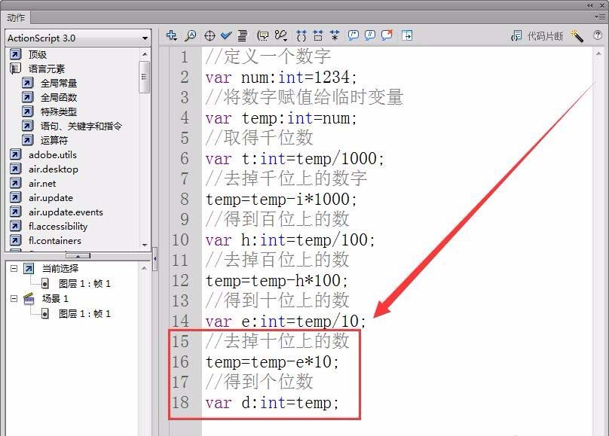Screen dimensions: 609x436
Task: Click line number 15 in the gutter
Action: click(181, 341)
